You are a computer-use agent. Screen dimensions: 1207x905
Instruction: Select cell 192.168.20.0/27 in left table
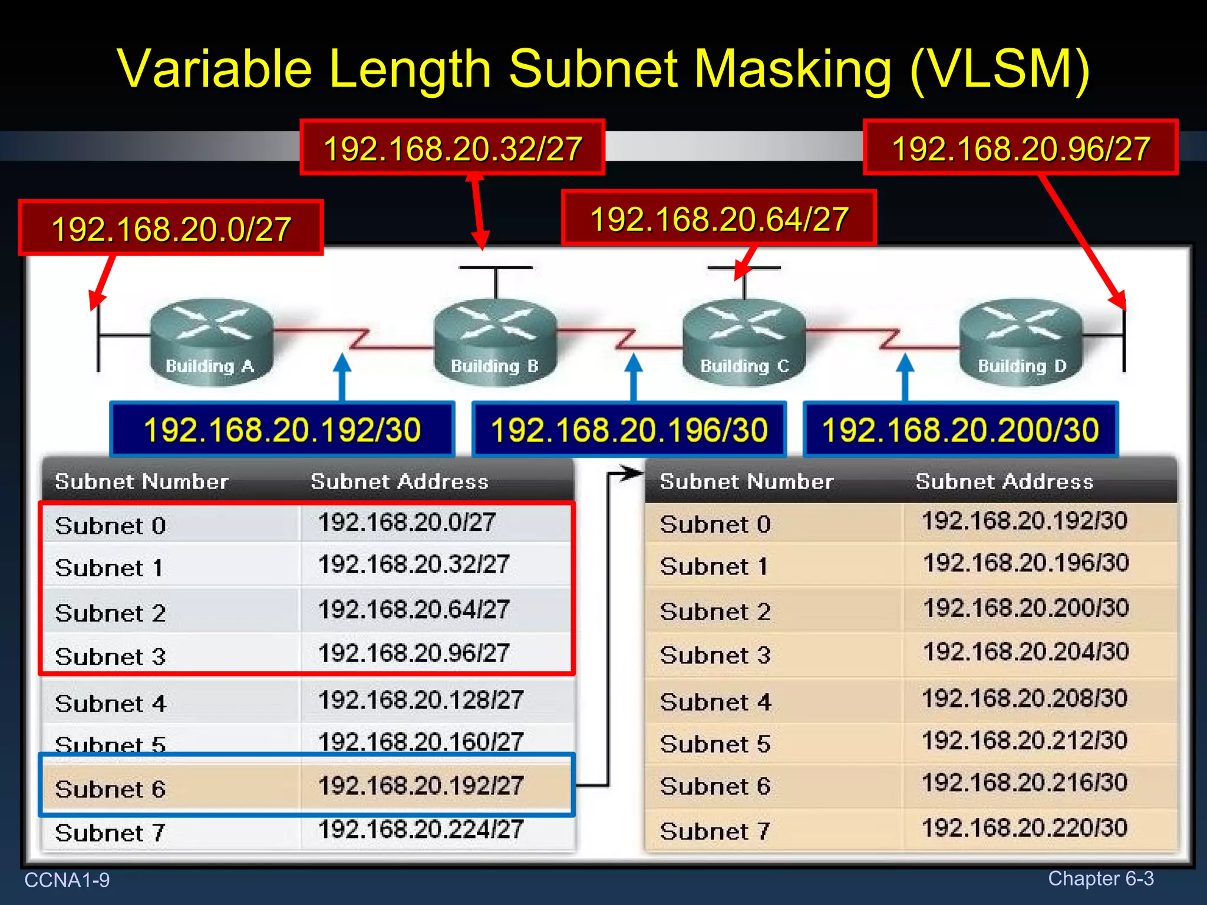pos(407,522)
